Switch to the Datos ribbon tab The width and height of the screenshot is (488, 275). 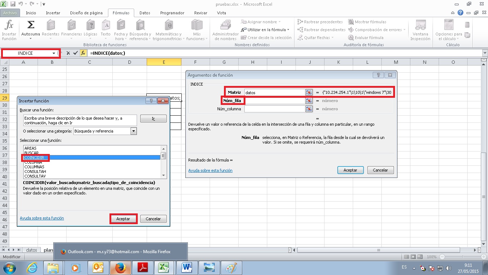(145, 12)
